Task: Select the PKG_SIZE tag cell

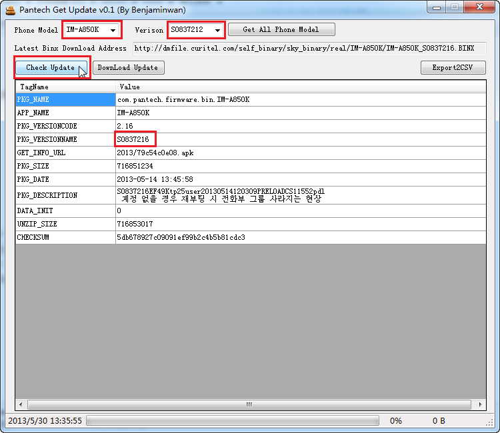Action: [65, 167]
